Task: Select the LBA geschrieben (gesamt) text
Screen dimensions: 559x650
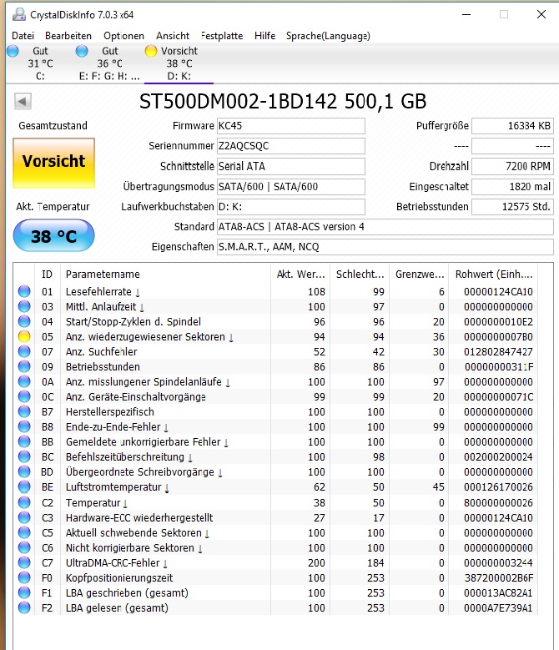Action: click(x=127, y=592)
